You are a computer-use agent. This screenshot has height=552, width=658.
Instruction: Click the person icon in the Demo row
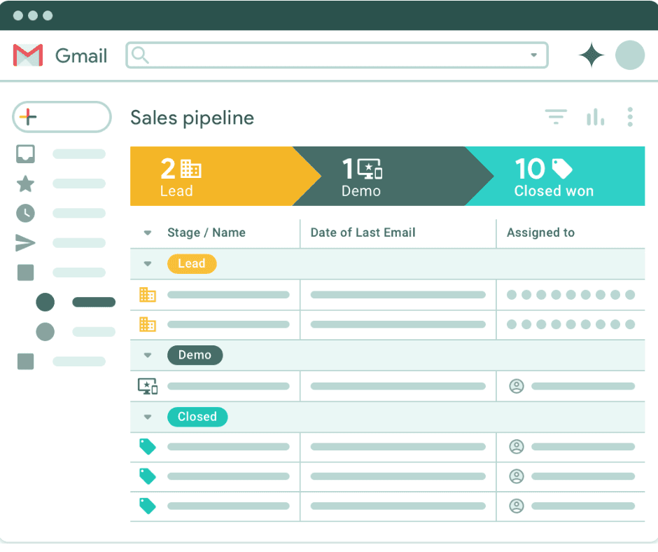517,386
